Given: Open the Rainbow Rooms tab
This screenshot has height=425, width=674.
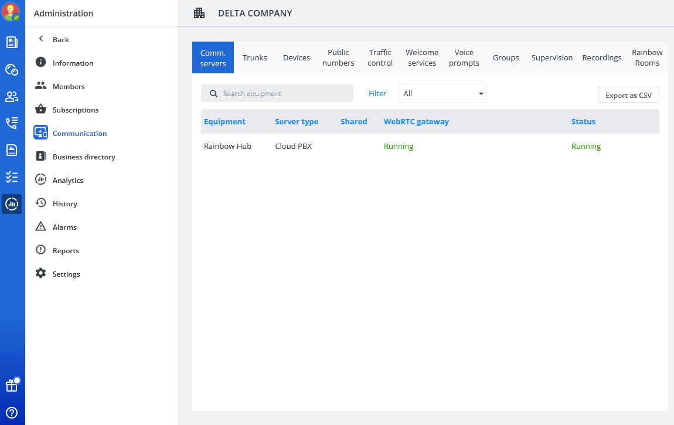Looking at the screenshot, I should 647,57.
